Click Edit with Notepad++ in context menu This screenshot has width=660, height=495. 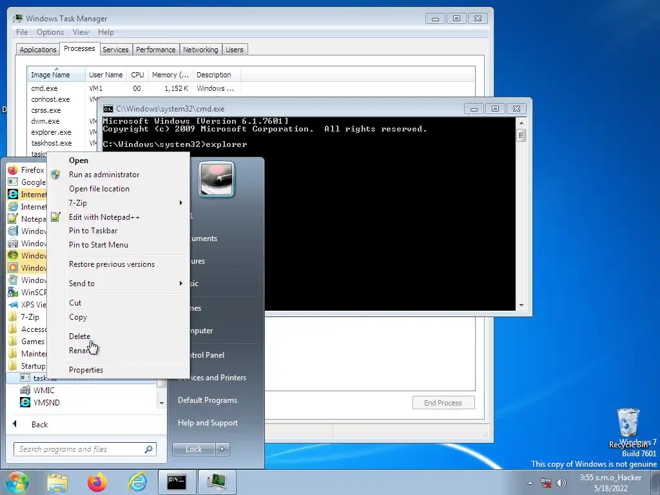pyautogui.click(x=104, y=217)
